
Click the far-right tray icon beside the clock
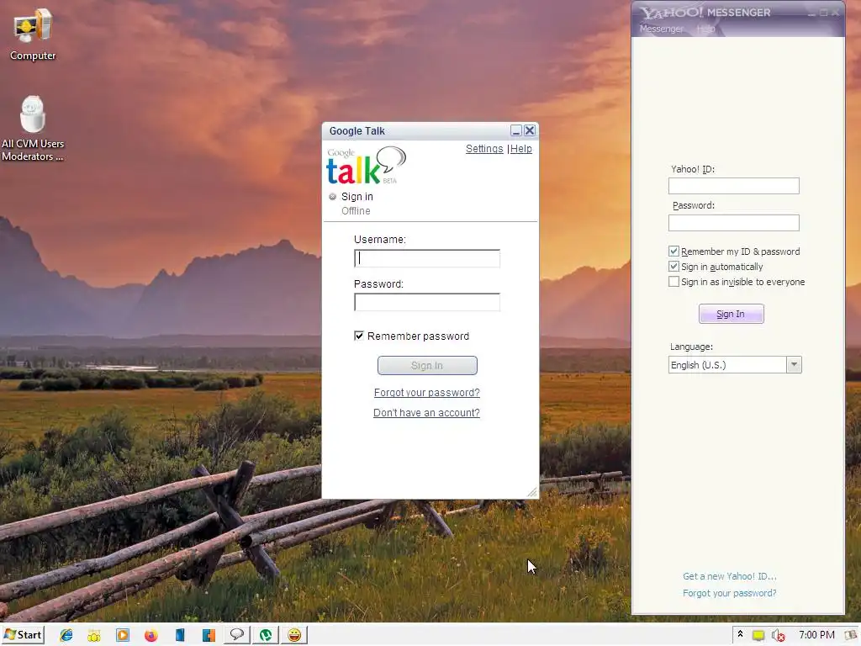click(x=851, y=635)
